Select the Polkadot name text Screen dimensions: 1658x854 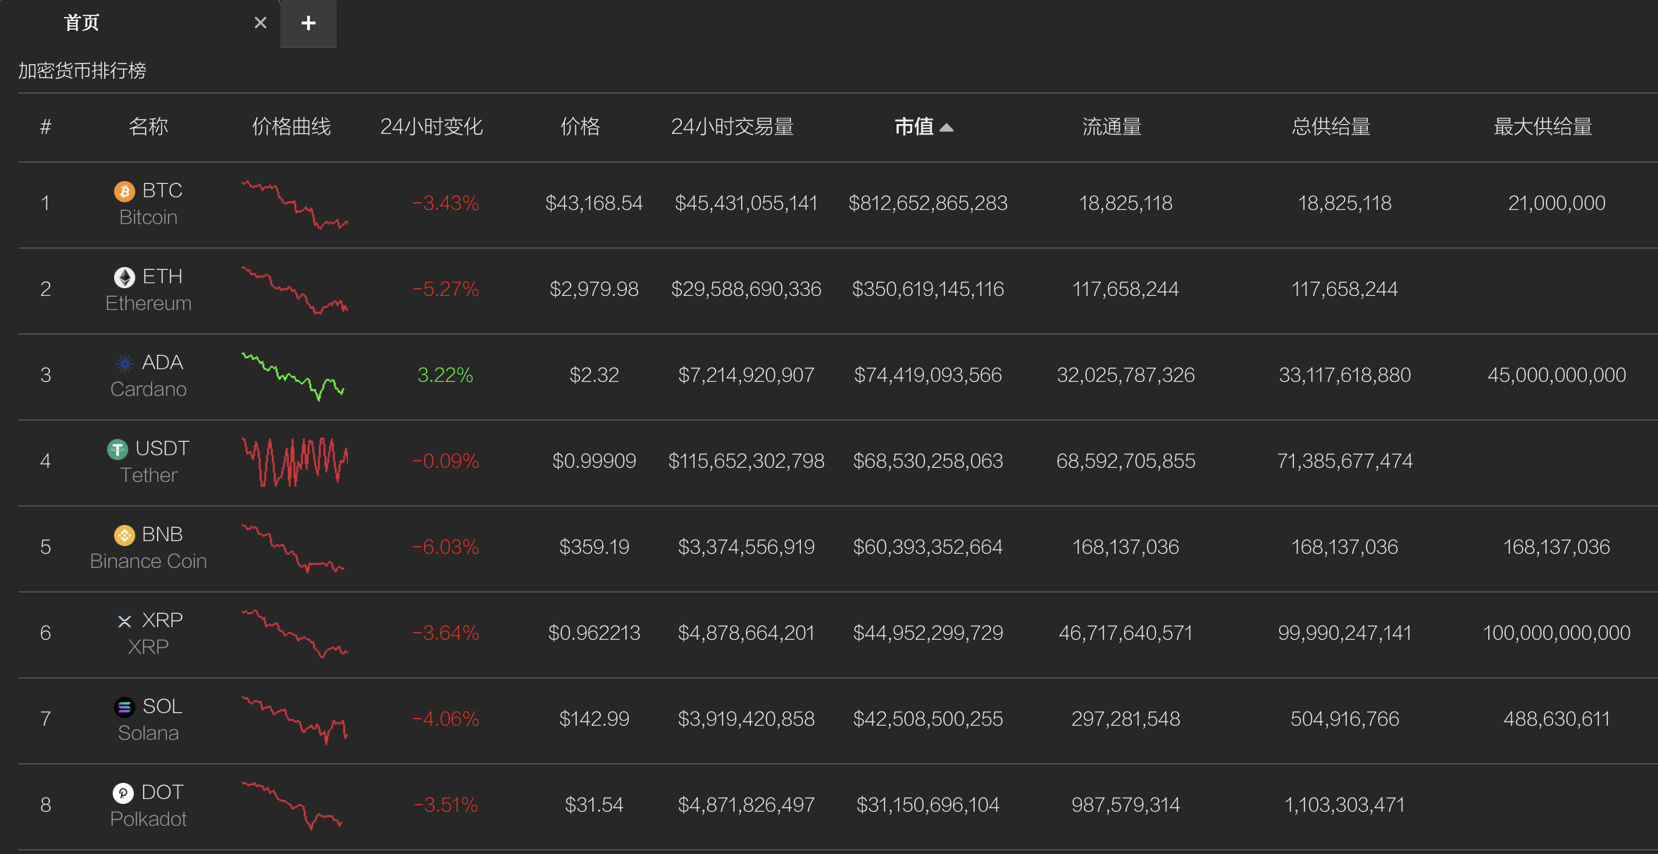point(148,819)
